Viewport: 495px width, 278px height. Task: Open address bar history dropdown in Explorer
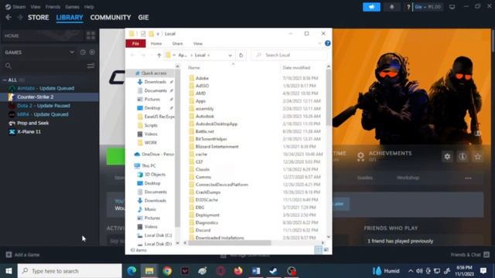tap(230, 55)
